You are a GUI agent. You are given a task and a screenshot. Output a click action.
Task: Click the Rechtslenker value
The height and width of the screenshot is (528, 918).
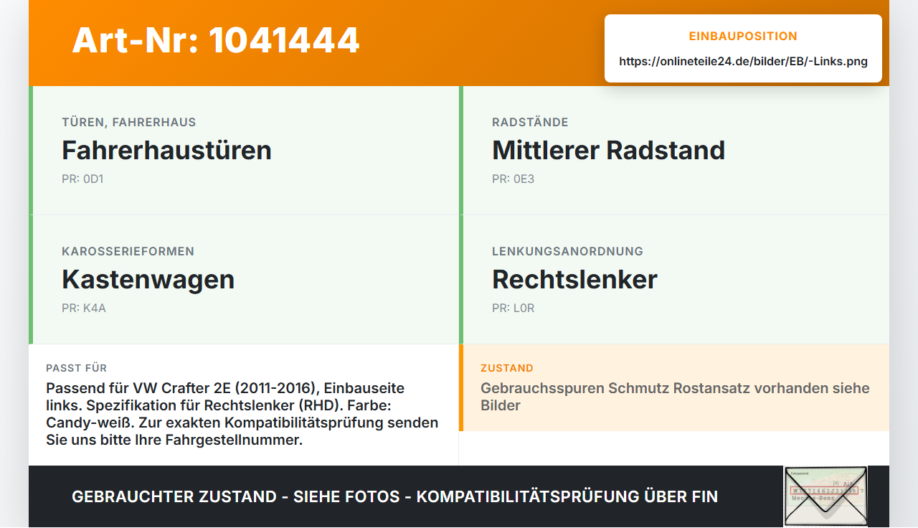(574, 279)
